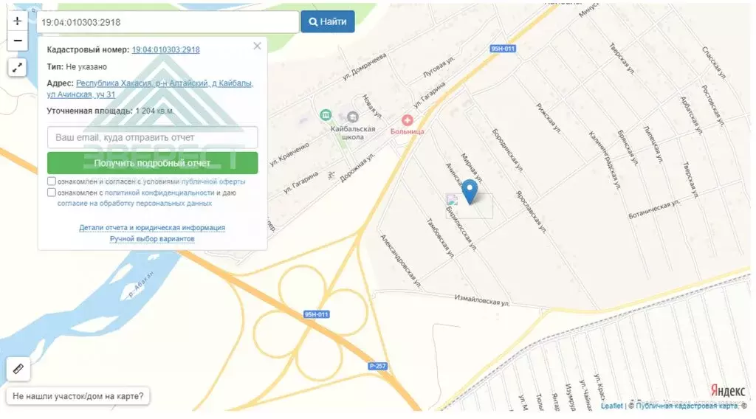Click the cadastral number search field
Image resolution: width=756 pixels, height=419 pixels.
coord(168,22)
